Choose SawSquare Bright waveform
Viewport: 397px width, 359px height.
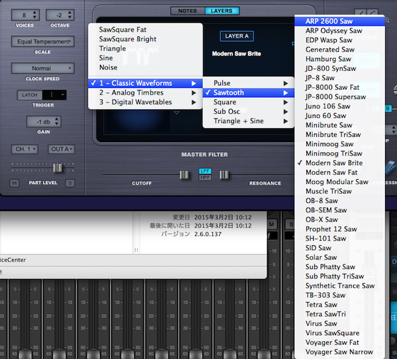coord(145,39)
